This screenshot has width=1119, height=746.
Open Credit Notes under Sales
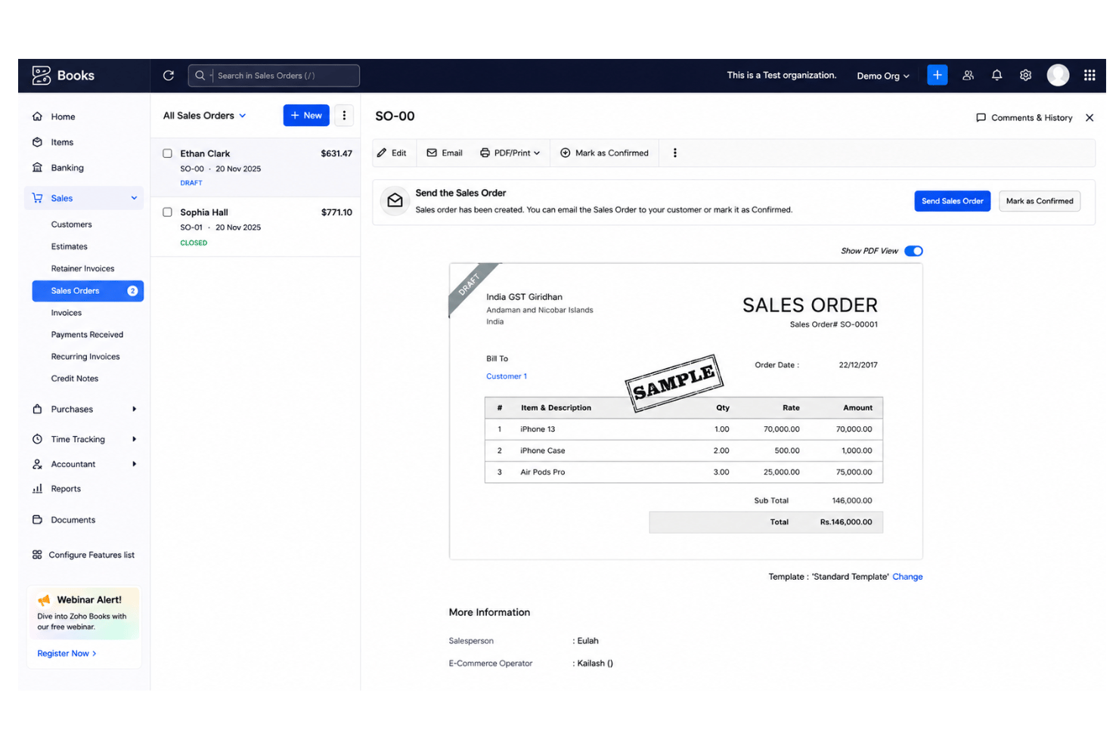[74, 379]
